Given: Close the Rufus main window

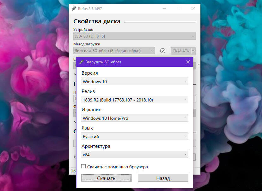Looking at the screenshot, I should [x=193, y=9].
